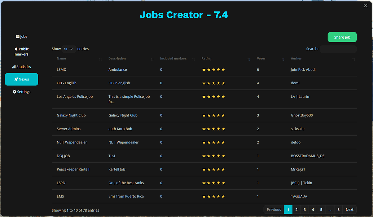Jump to page 4 of the jobs list
This screenshot has width=373, height=217.
pyautogui.click(x=312, y=209)
